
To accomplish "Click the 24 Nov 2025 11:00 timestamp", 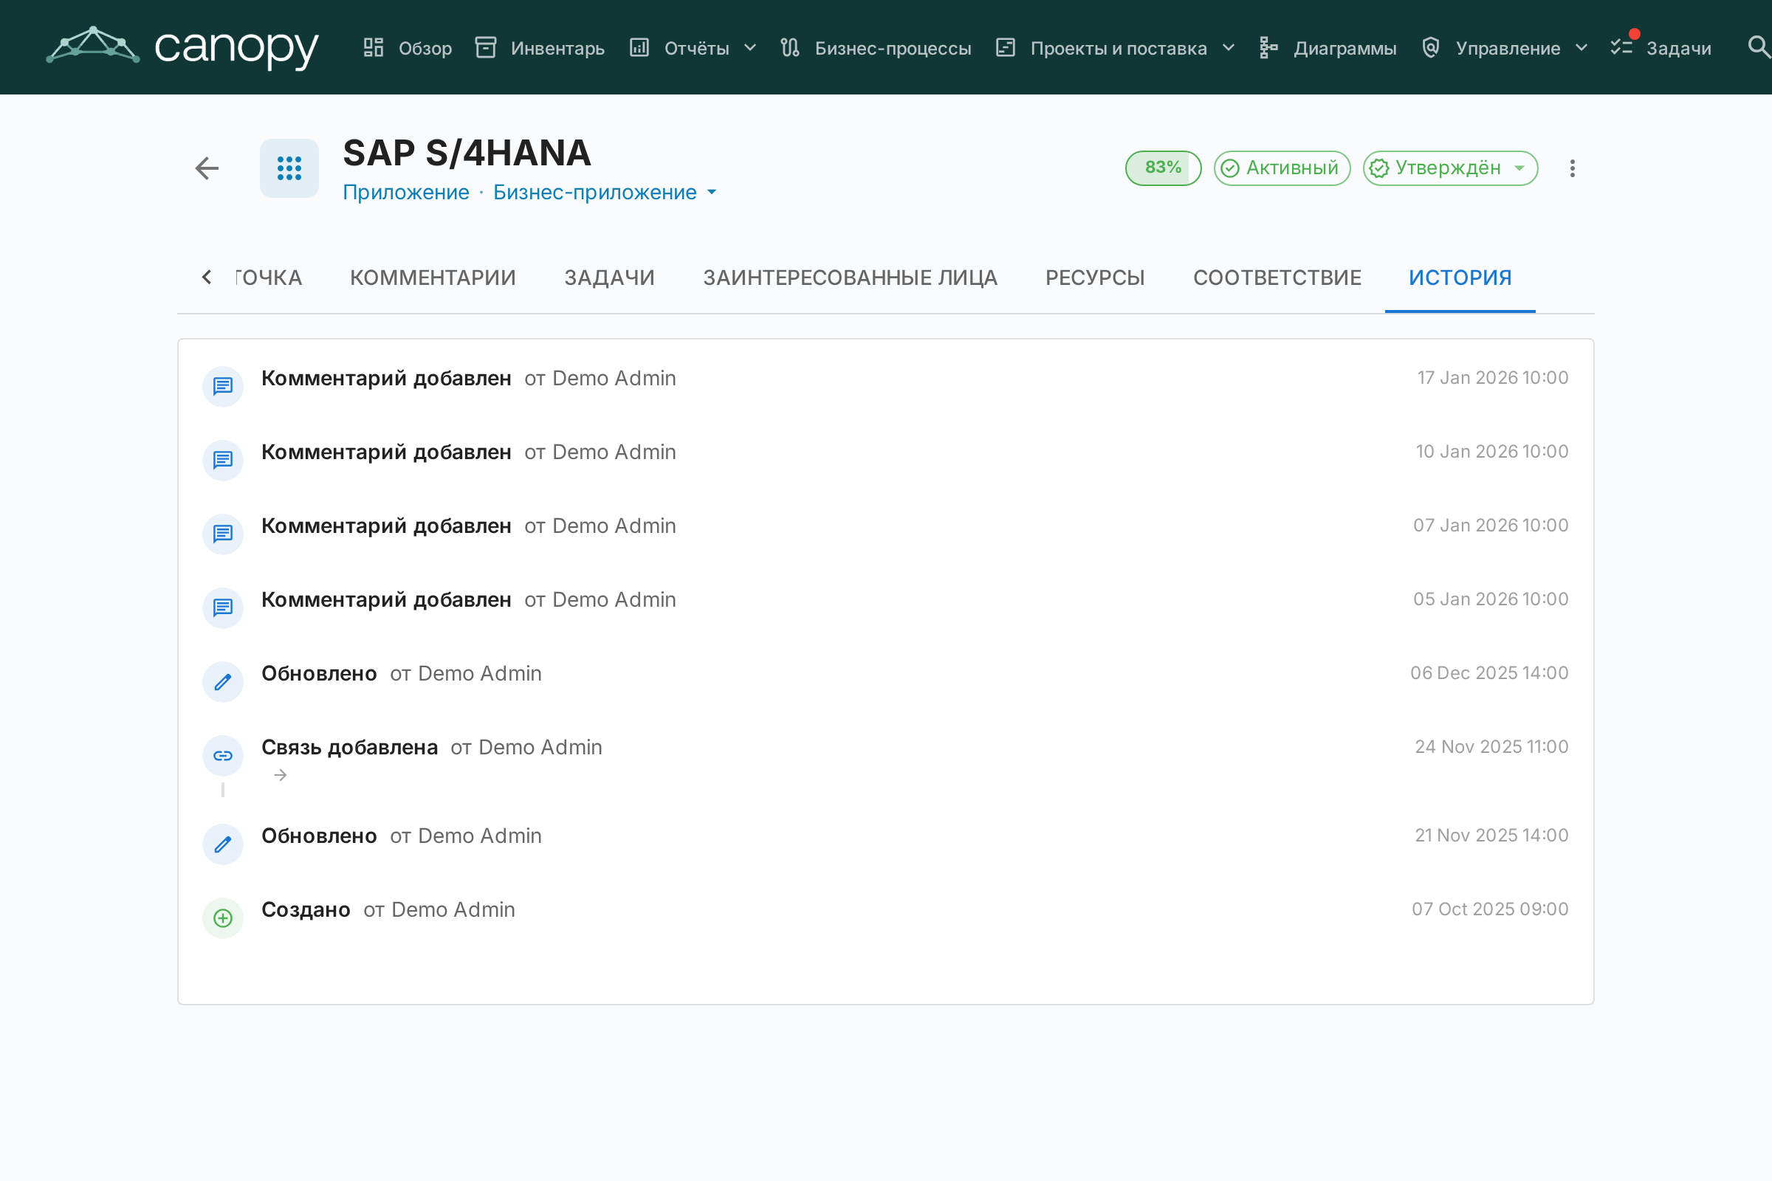I will tap(1491, 747).
